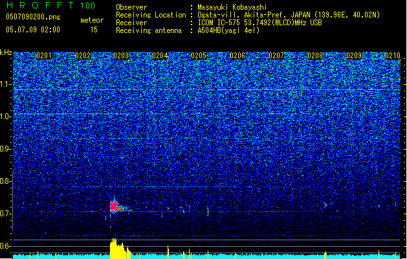Click the 0.6 kHz axis label
The height and width of the screenshot is (259, 407).
click(6, 246)
